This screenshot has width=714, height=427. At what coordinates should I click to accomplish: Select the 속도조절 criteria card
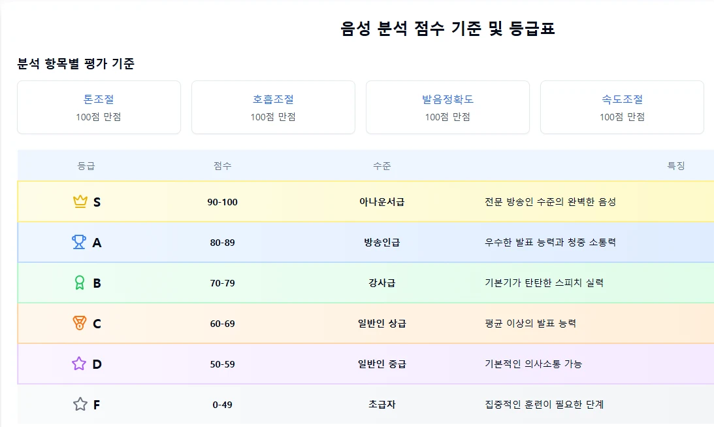pyautogui.click(x=622, y=107)
